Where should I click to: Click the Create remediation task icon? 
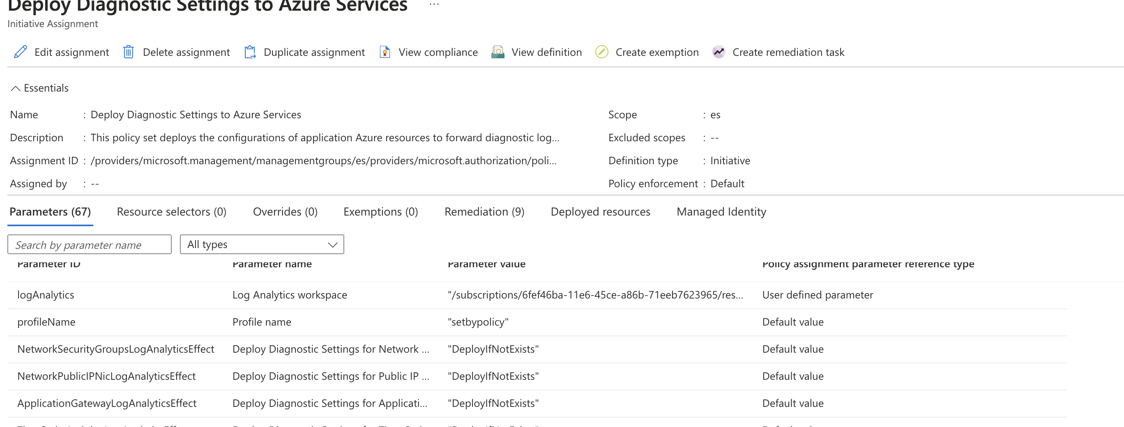point(718,52)
